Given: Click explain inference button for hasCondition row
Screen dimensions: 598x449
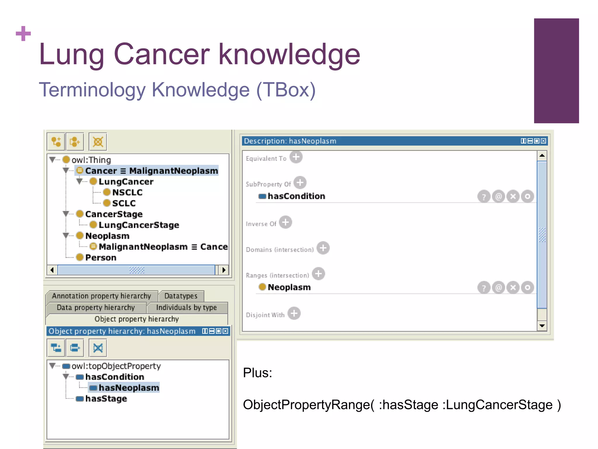Looking at the screenshot, I should coord(484,196).
